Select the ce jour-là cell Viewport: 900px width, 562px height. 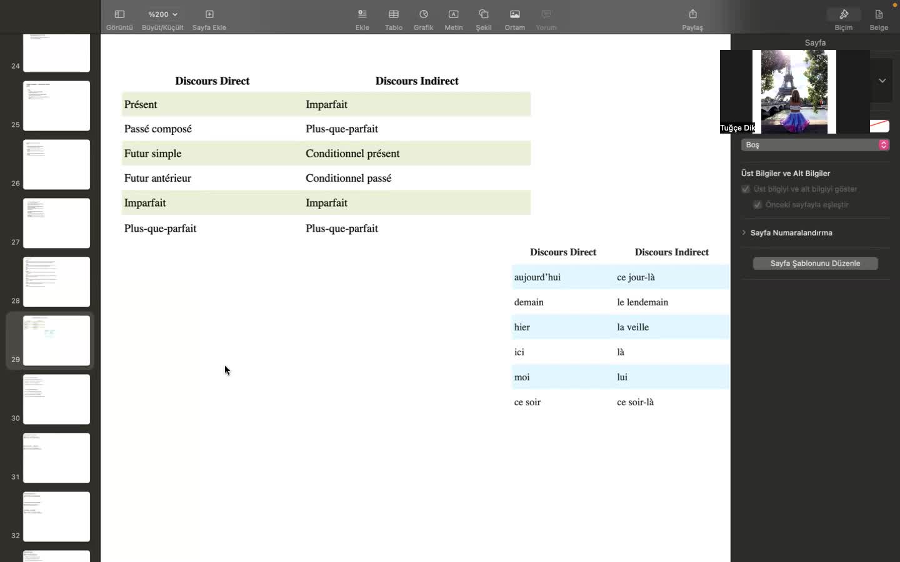coord(672,277)
